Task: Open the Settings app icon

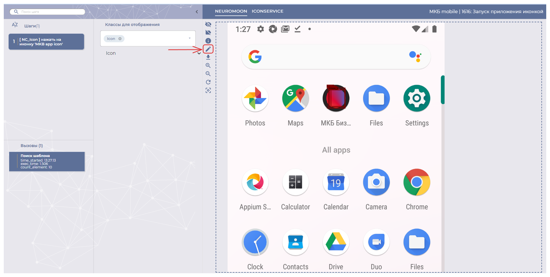Action: tap(417, 98)
